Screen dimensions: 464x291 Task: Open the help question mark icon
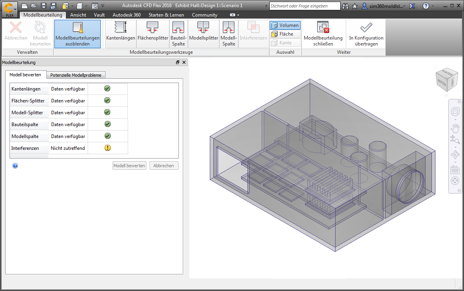(x=426, y=6)
